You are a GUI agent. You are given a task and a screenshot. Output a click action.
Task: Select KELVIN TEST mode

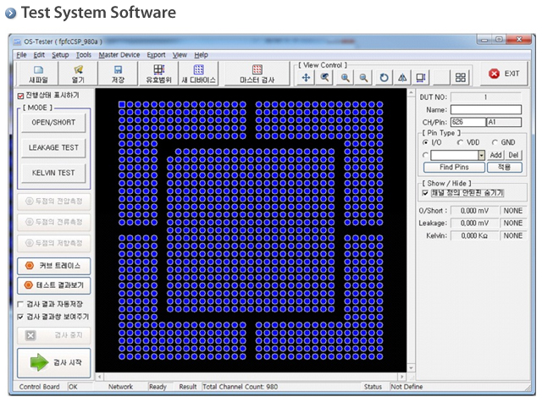pyautogui.click(x=53, y=174)
